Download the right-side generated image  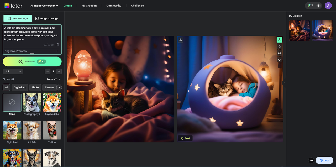(x=279, y=39)
